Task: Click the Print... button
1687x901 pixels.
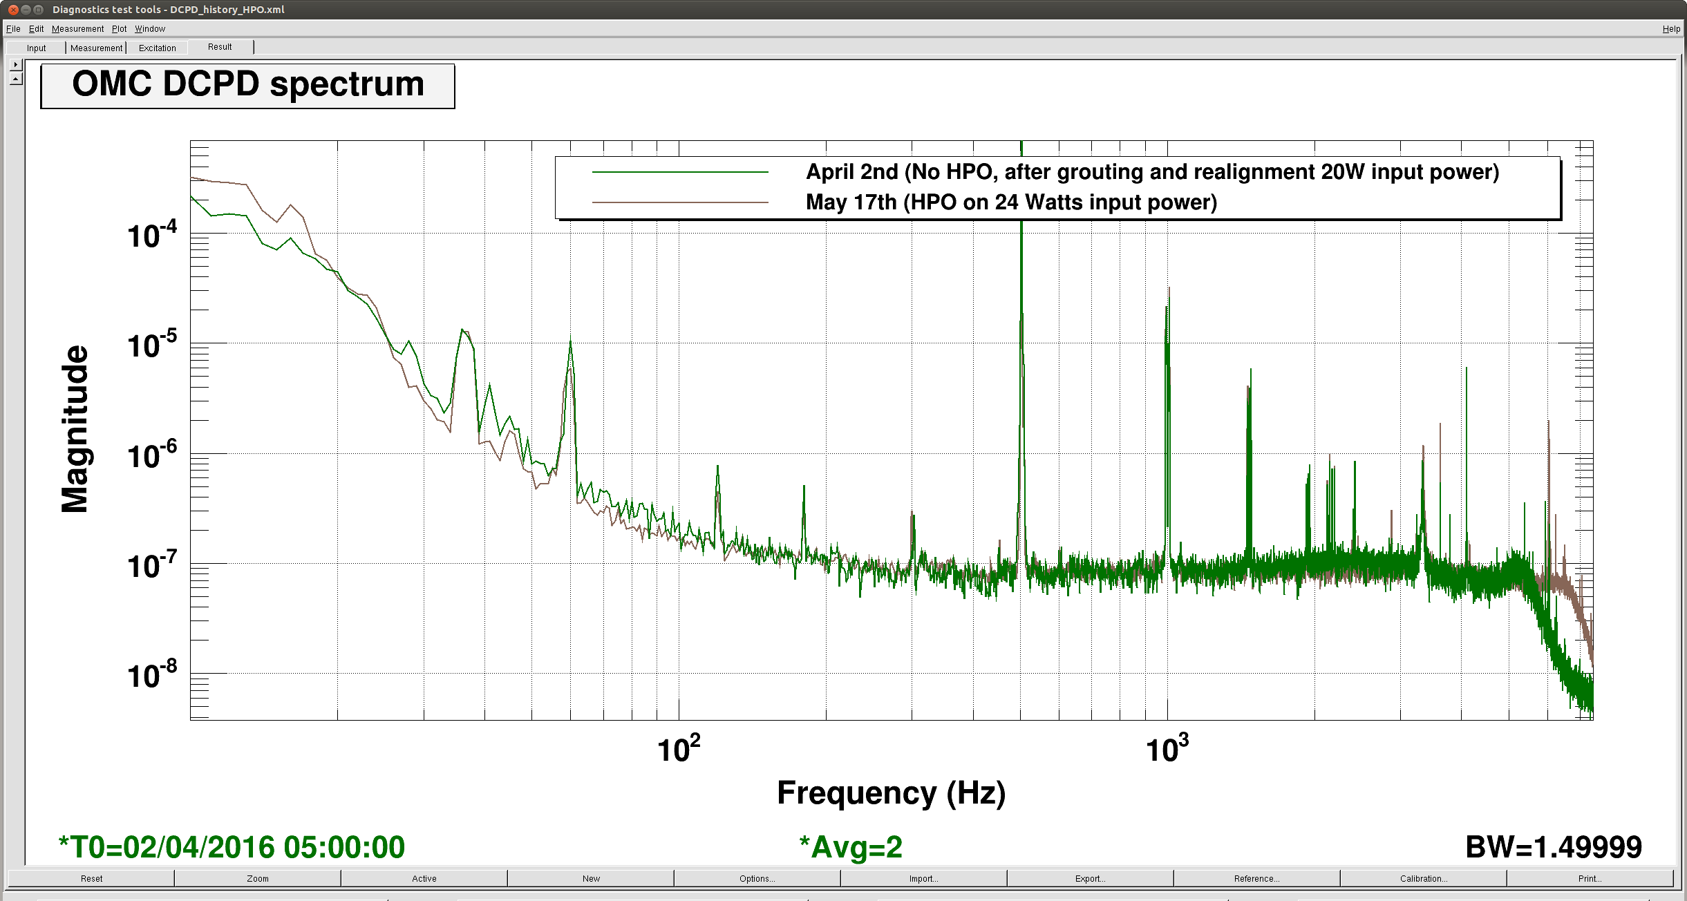Action: [x=1590, y=878]
